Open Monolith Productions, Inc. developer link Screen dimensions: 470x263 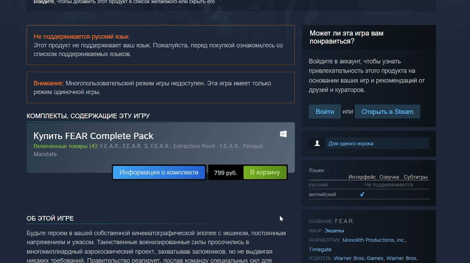coord(374,240)
